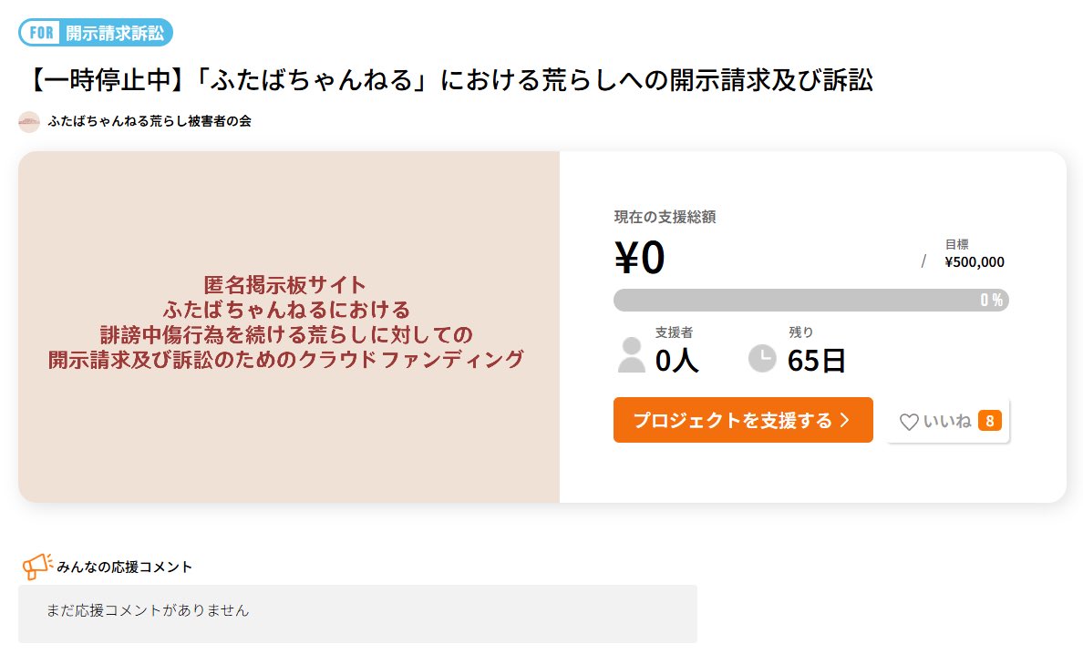Click the empty comments message box

point(357,611)
